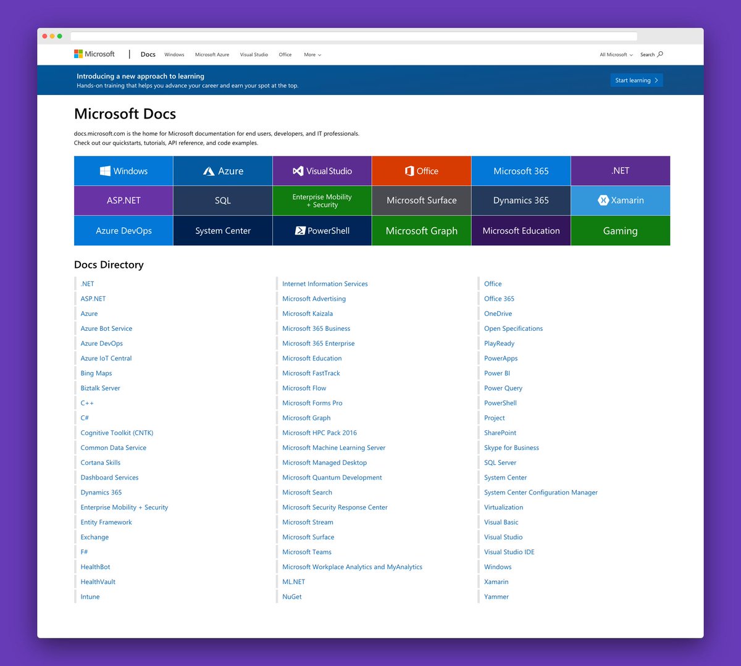Image resolution: width=741 pixels, height=666 pixels.
Task: Open the Gaming tile
Action: point(621,231)
